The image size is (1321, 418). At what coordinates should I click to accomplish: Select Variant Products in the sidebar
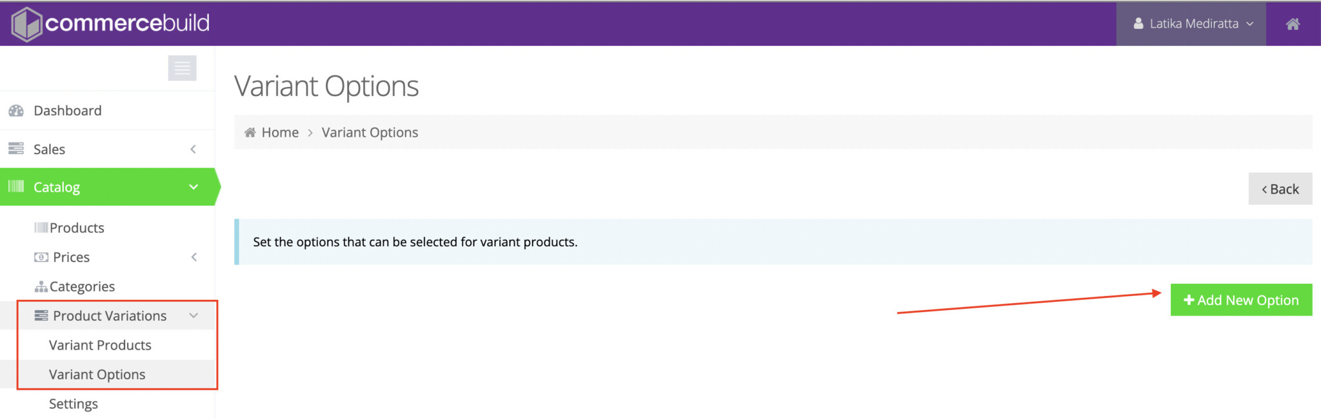[100, 345]
